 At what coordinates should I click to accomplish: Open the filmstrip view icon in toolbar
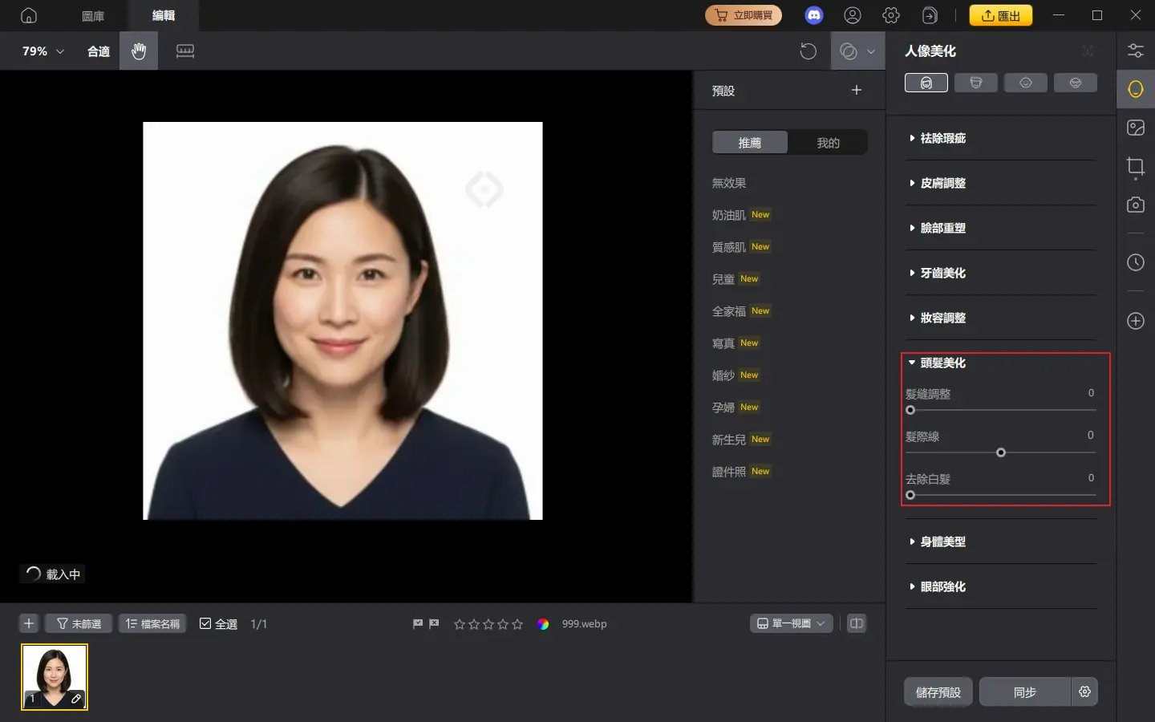click(184, 51)
